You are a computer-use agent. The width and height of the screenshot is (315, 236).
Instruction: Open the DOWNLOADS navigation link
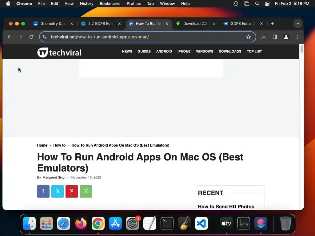tap(230, 51)
